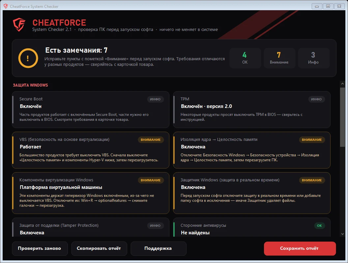The height and width of the screenshot is (263, 348).
Task: Click the scrollbar up arrow
Action: (x=342, y=84)
